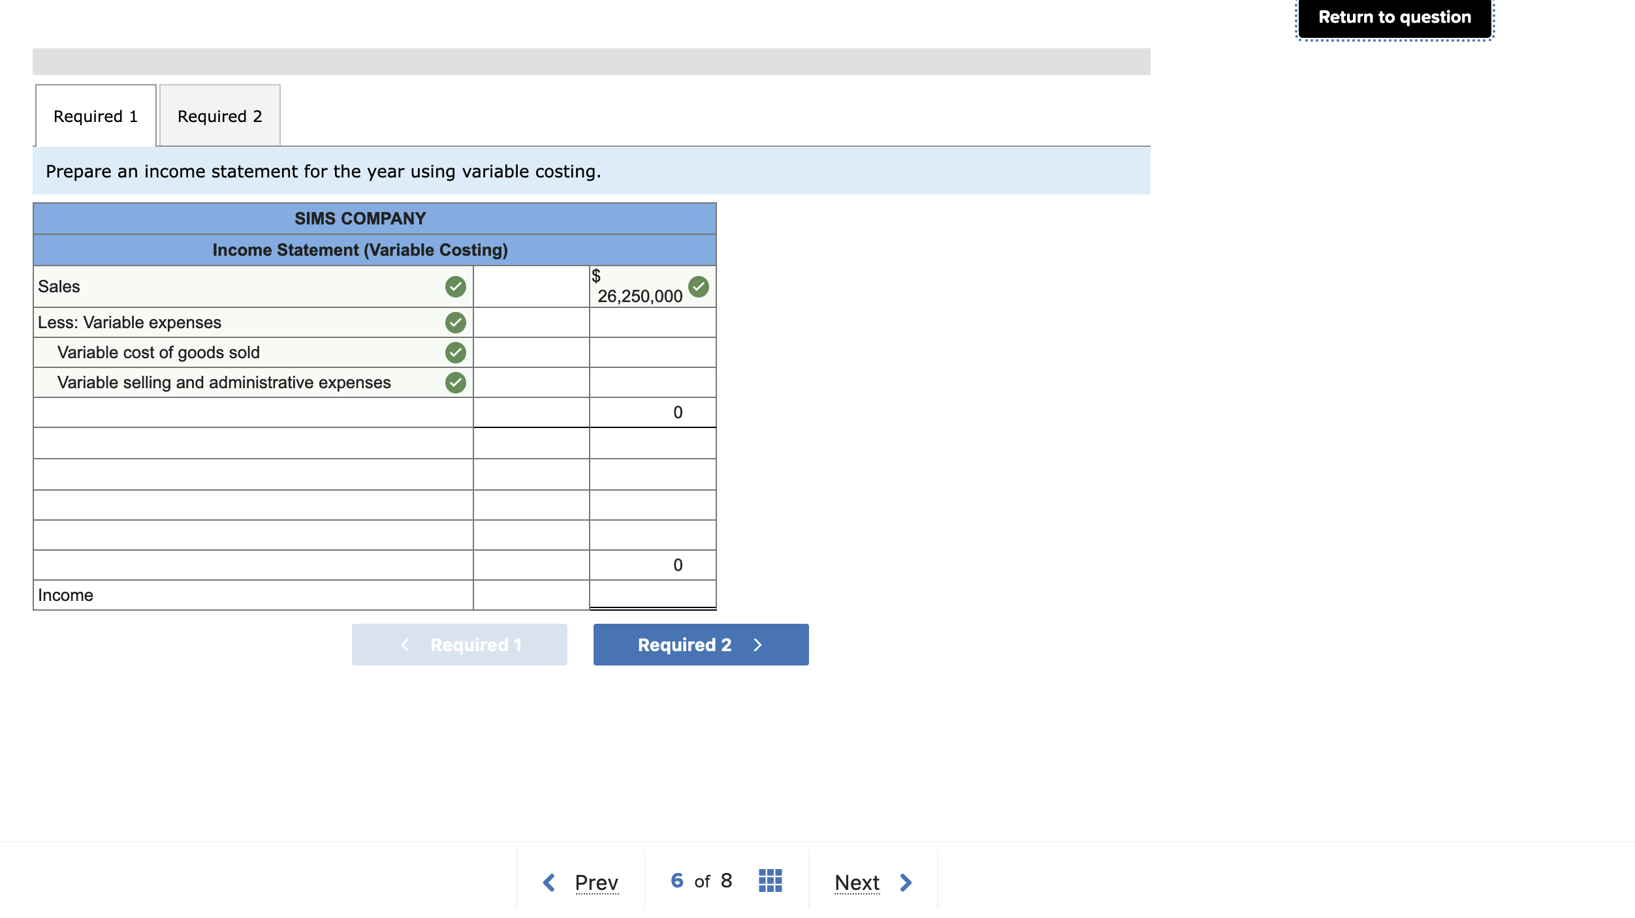Click the green checkmark beside Sales label
The height and width of the screenshot is (918, 1635).
(455, 286)
